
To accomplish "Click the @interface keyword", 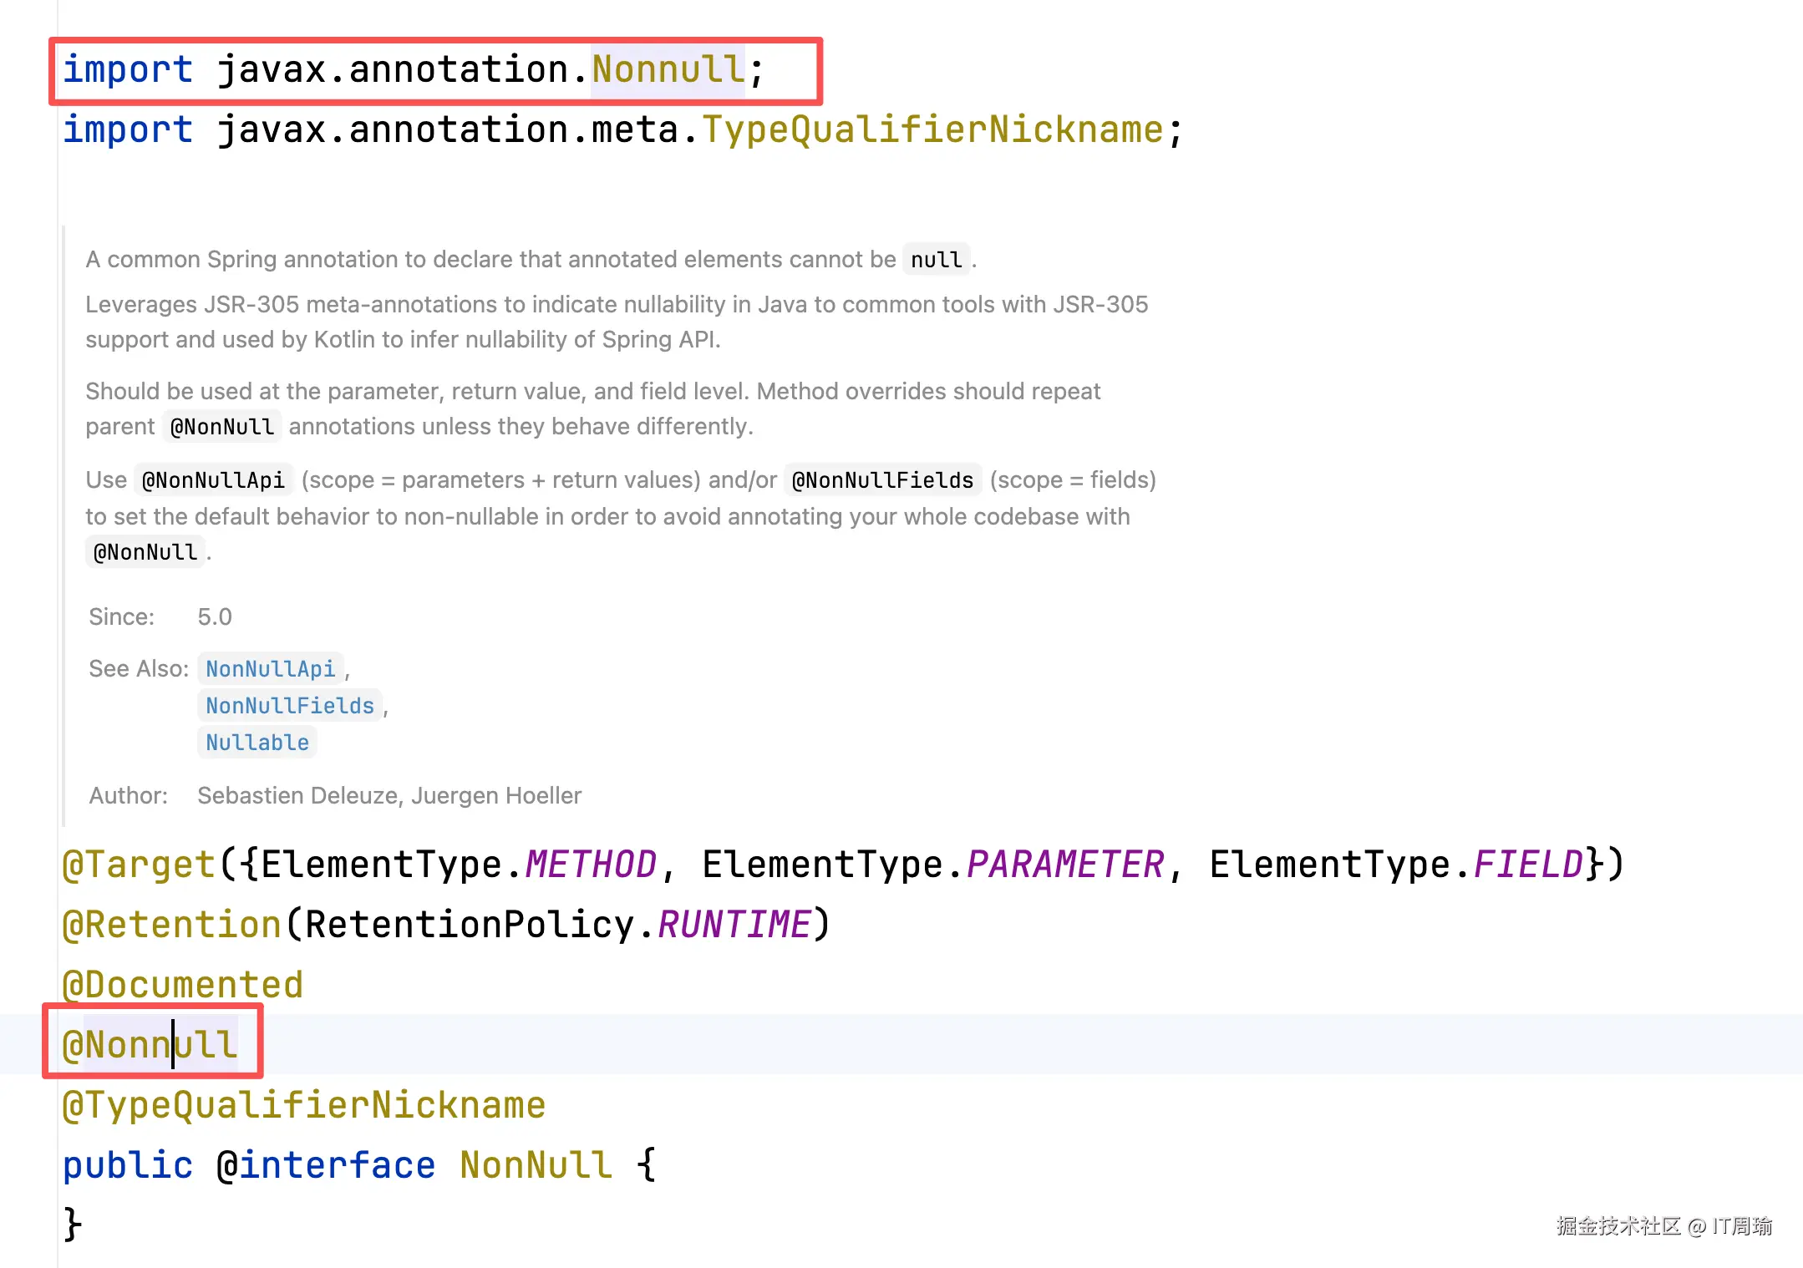I will 326,1165.
